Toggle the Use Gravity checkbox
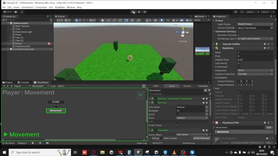 pyautogui.click(x=238, y=63)
